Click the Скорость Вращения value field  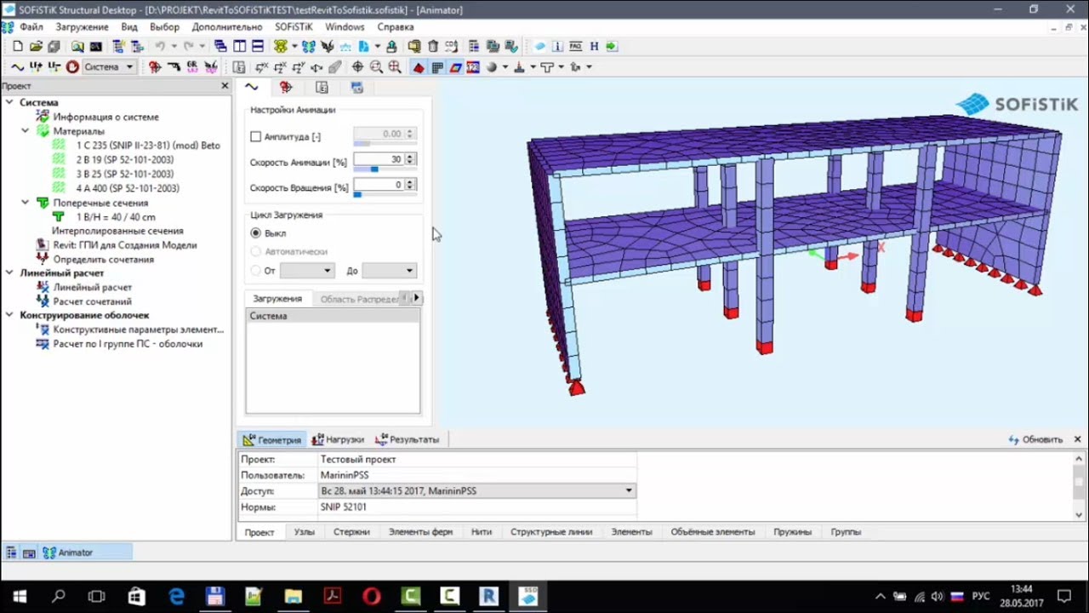coord(379,185)
